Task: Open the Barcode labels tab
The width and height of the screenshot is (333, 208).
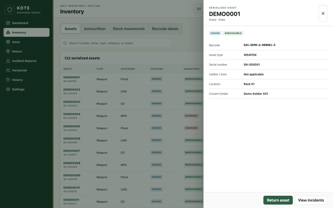Action: [165, 29]
